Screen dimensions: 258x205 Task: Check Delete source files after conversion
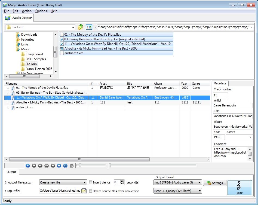(x=91, y=191)
